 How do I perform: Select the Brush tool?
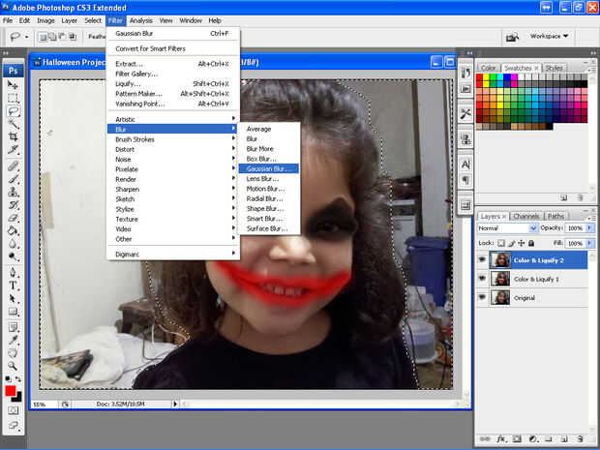pos(13,179)
